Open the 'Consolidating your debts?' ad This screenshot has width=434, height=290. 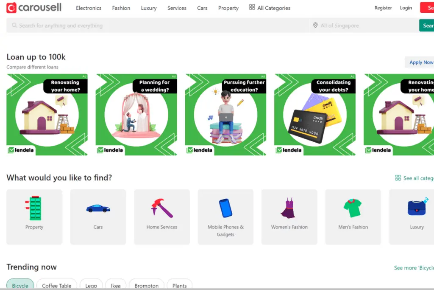[315, 115]
